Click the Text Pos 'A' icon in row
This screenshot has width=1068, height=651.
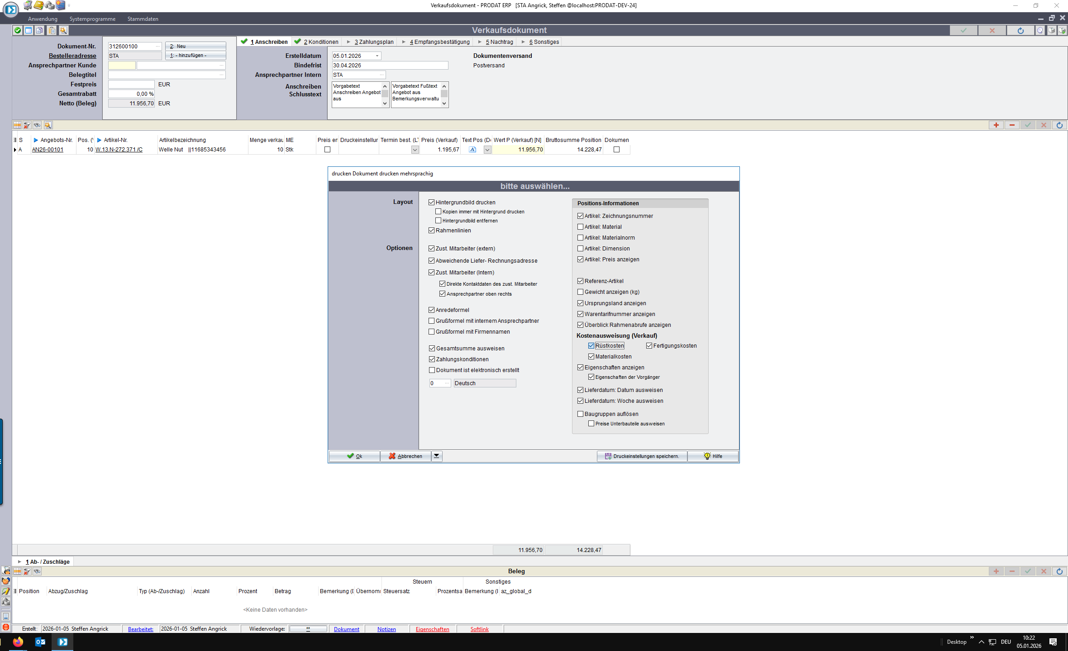(472, 150)
